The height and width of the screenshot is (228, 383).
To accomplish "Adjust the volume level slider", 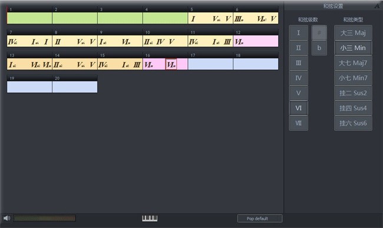I will click(x=44, y=218).
